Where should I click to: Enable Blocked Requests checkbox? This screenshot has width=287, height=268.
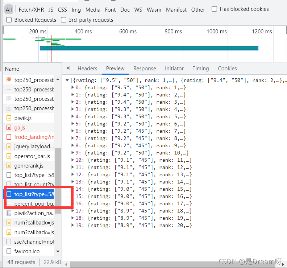click(9, 20)
